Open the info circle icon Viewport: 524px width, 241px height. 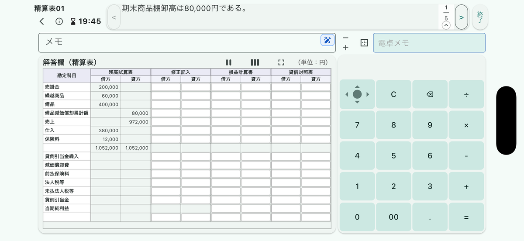pyautogui.click(x=59, y=21)
